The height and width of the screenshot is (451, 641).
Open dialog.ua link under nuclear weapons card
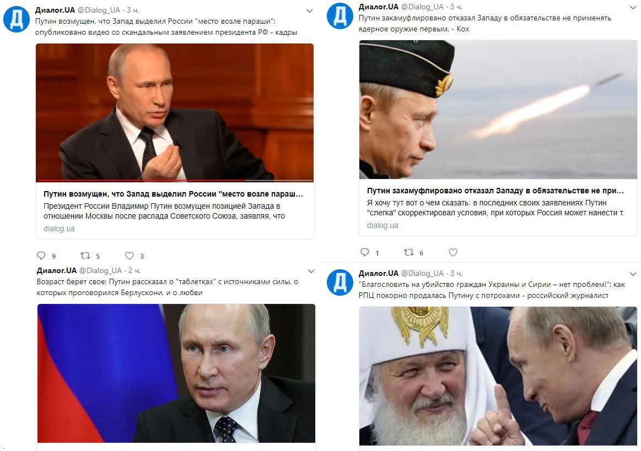[382, 225]
